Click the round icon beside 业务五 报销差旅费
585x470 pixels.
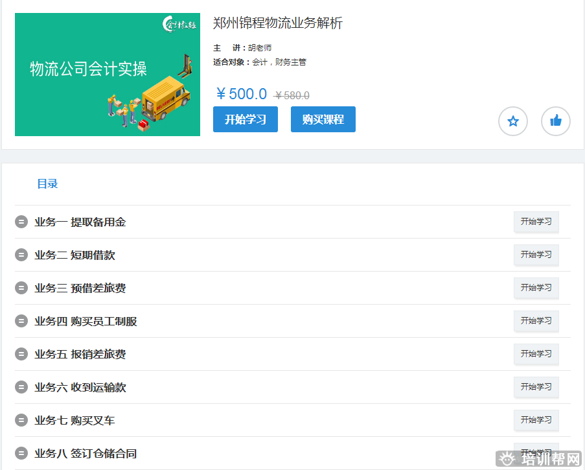[21, 354]
